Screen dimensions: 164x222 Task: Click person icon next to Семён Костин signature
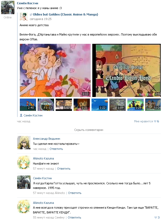click(21, 115)
